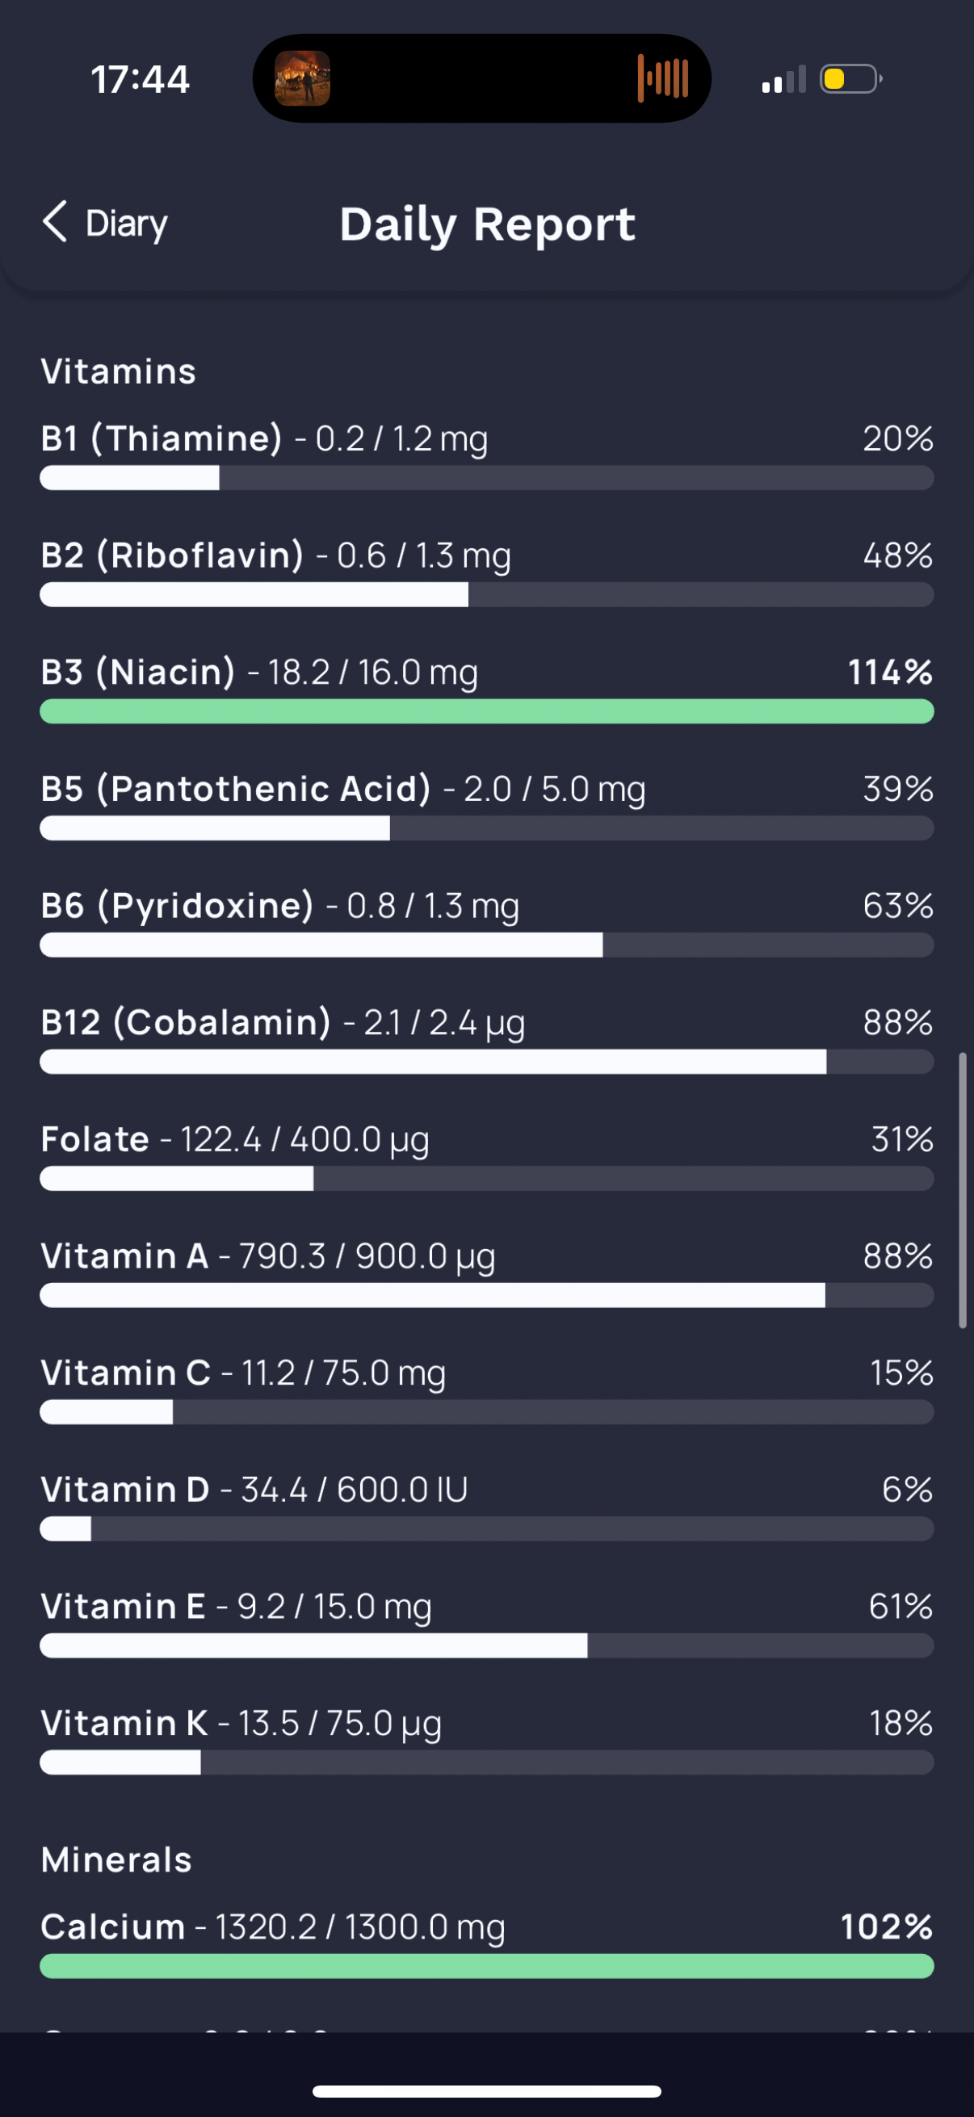
Task: Go back to the Diary screen
Action: tap(105, 223)
